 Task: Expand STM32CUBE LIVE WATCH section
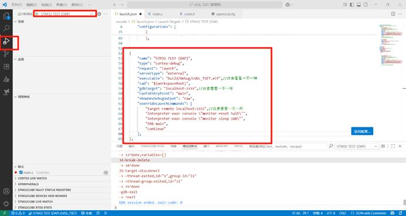[x=62, y=201]
